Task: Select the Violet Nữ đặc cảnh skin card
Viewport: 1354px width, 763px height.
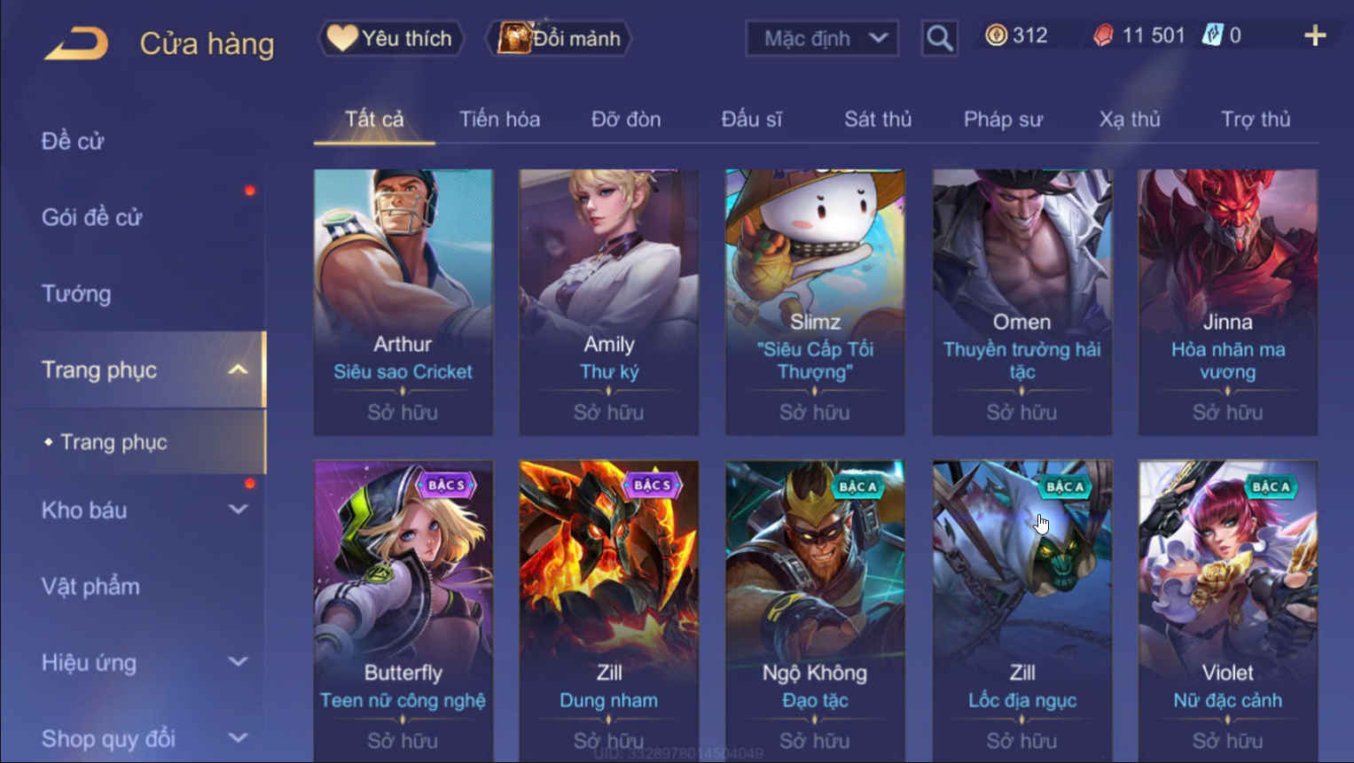Action: click(x=1227, y=611)
